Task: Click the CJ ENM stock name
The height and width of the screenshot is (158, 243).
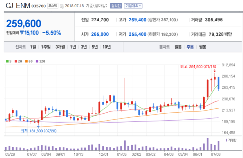Action: pyautogui.click(x=18, y=6)
